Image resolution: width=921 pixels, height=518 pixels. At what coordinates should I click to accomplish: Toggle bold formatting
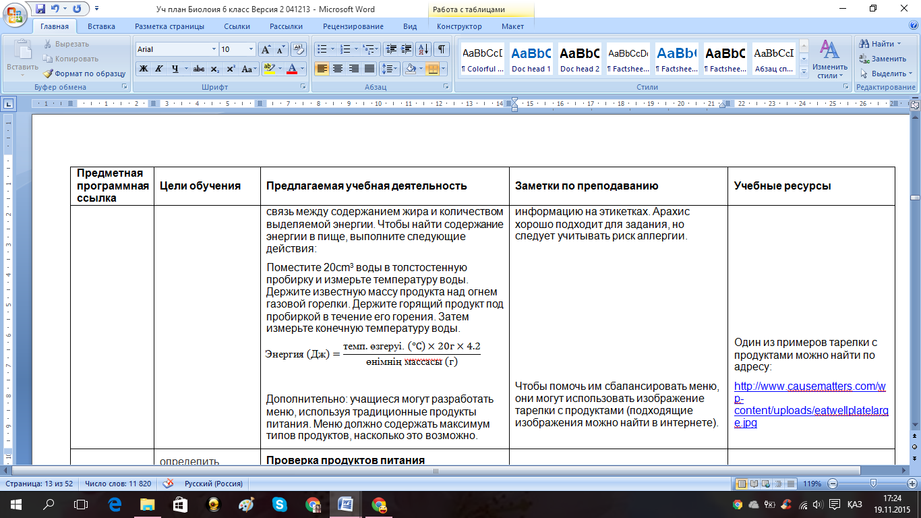pos(144,69)
